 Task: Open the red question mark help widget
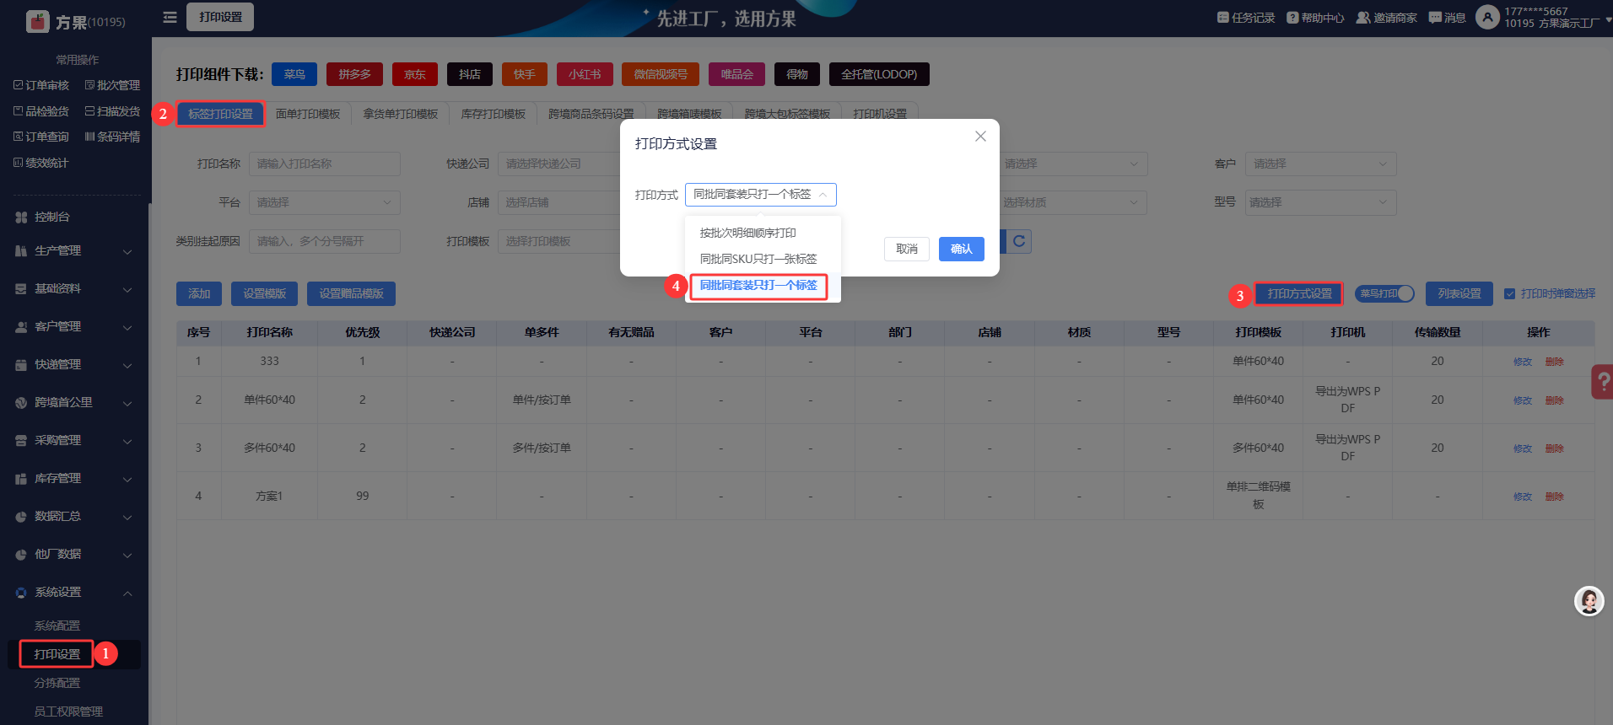[1602, 381]
